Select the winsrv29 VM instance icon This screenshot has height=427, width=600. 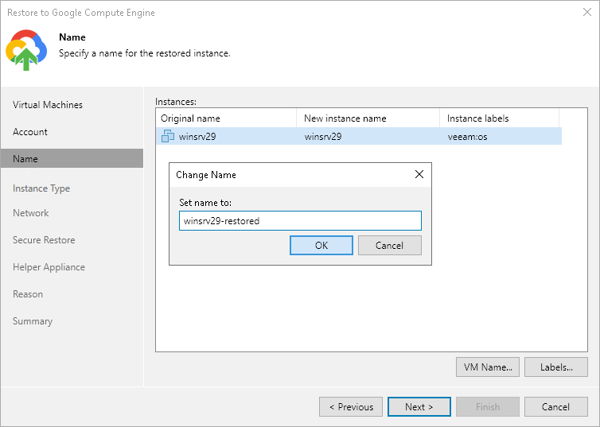coord(168,136)
